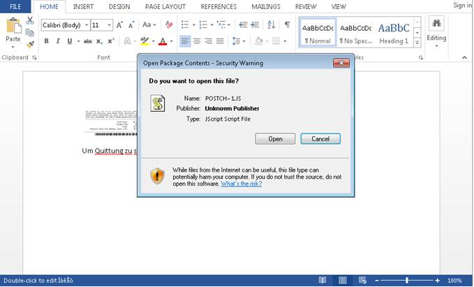The height and width of the screenshot is (287, 474).
Task: Click the zoom slider handle
Action: [x=407, y=281]
